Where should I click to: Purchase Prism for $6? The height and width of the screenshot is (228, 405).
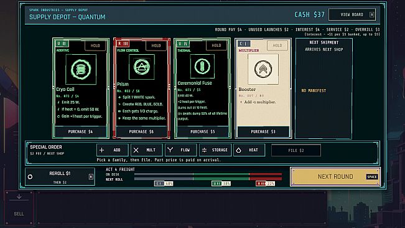pos(142,132)
